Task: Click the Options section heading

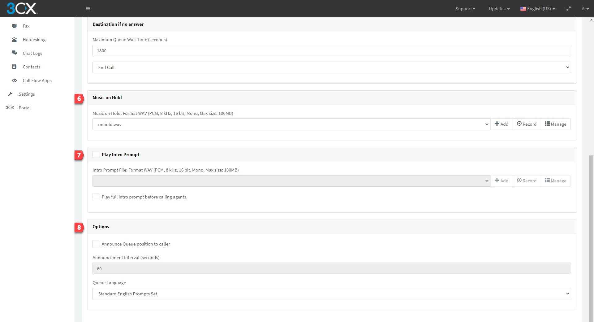Action: [x=101, y=227]
